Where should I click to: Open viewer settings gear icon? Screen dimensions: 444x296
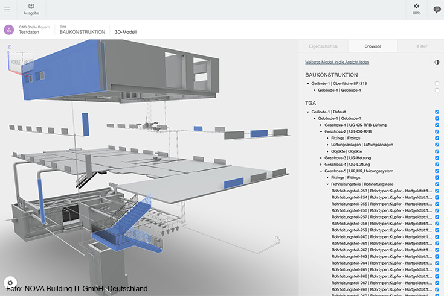[x=10, y=283]
